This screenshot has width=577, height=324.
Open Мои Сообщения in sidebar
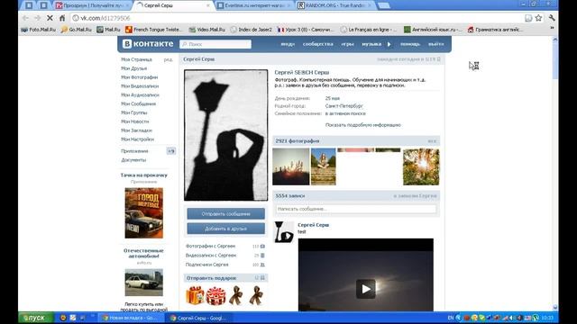click(138, 104)
